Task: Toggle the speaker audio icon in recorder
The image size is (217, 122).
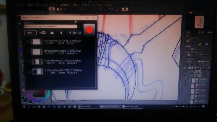Action: pos(75,33)
